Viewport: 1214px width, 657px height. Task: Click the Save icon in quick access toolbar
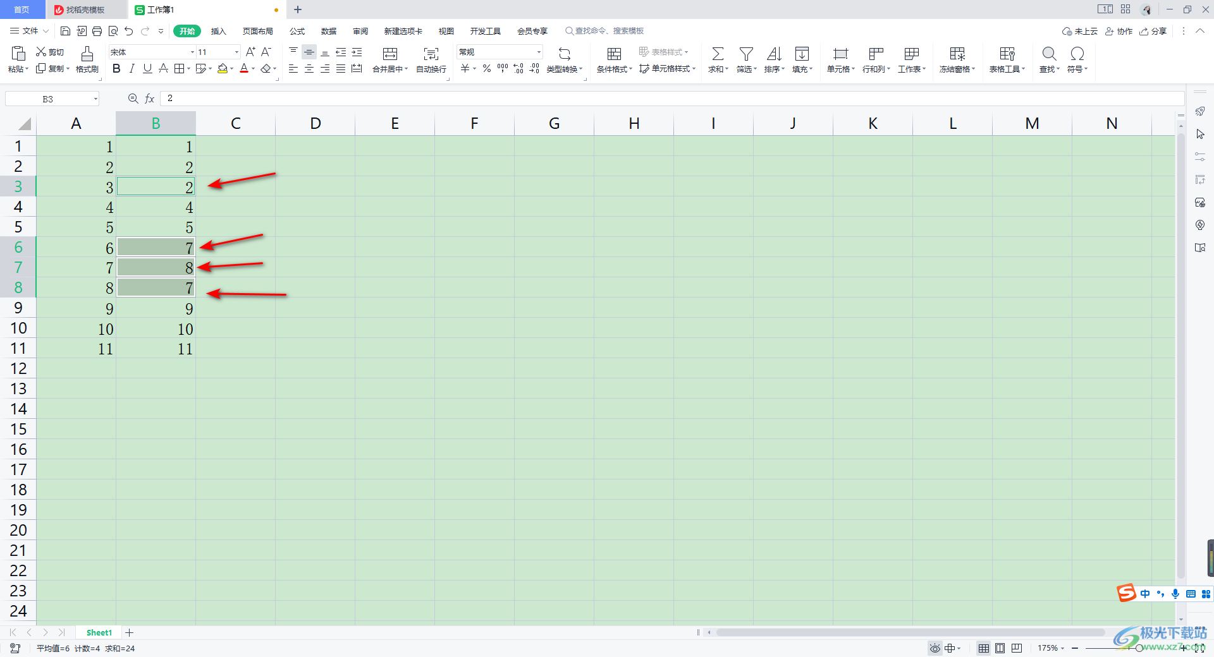pyautogui.click(x=65, y=31)
